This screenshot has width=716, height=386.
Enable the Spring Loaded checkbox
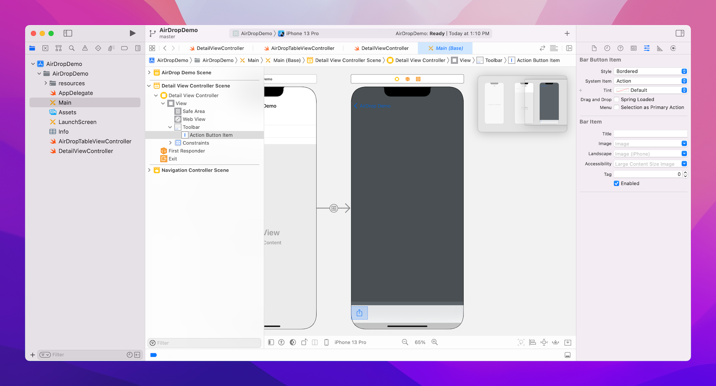point(616,99)
